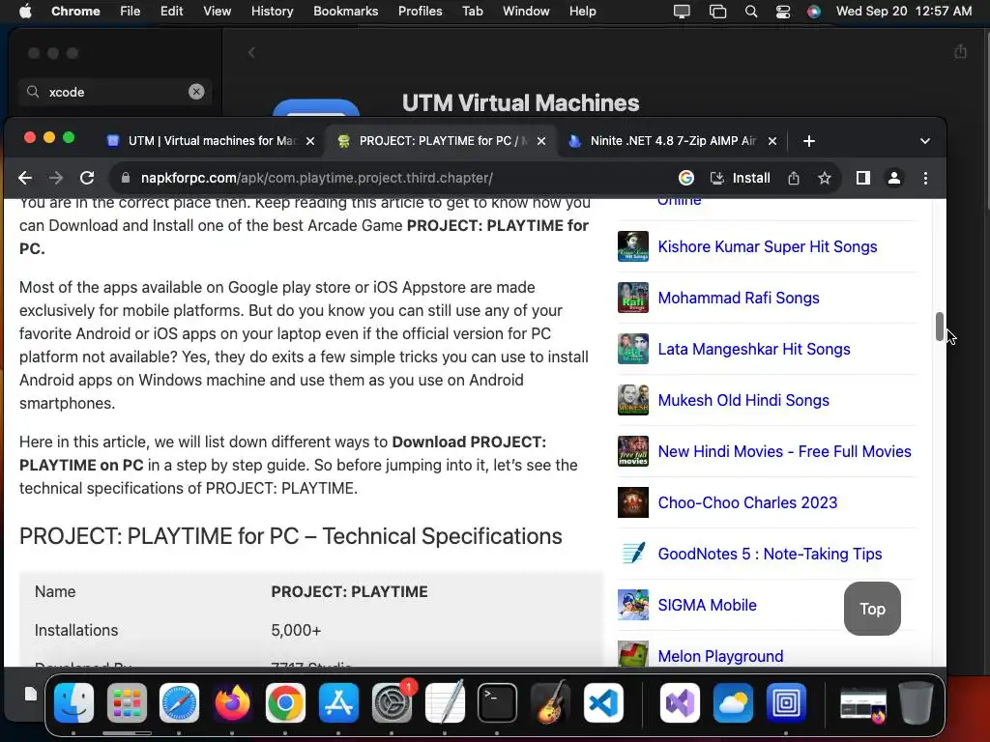Launch Firefox from the Dock
The width and height of the screenshot is (990, 742).
pos(232,703)
